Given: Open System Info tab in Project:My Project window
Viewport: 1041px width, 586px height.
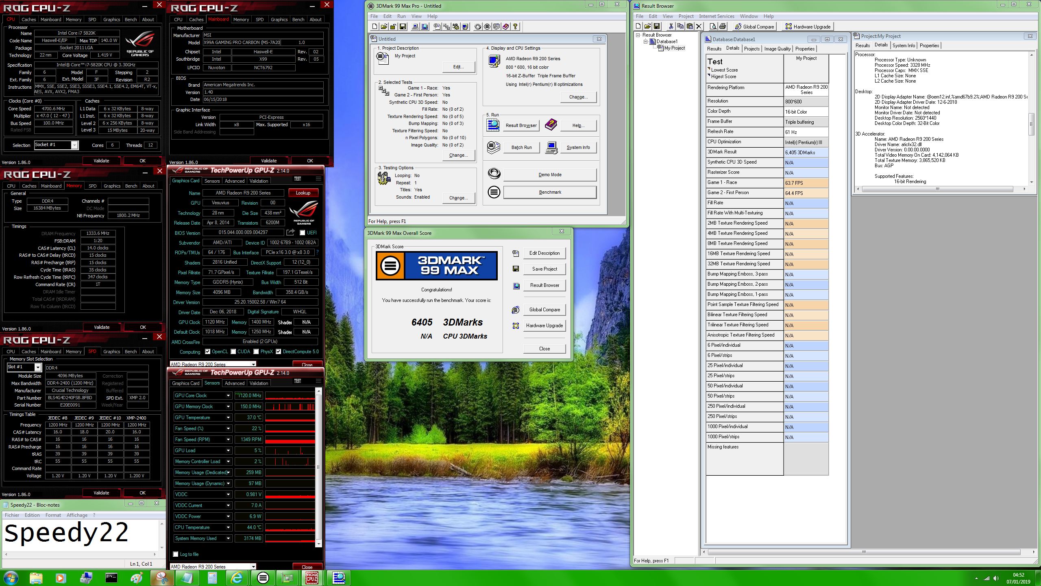Looking at the screenshot, I should (x=904, y=46).
